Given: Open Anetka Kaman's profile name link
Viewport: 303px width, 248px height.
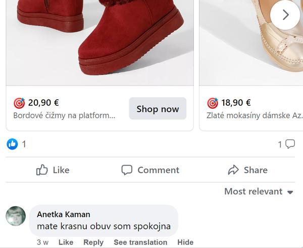Looking at the screenshot, I should [63, 214].
